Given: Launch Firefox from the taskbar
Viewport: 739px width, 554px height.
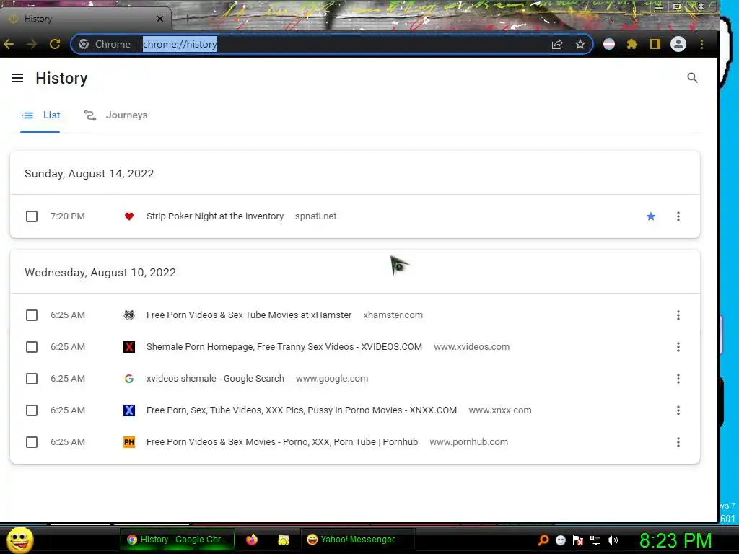Looking at the screenshot, I should tap(252, 540).
